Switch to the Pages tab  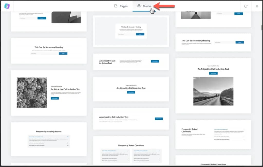[121, 6]
